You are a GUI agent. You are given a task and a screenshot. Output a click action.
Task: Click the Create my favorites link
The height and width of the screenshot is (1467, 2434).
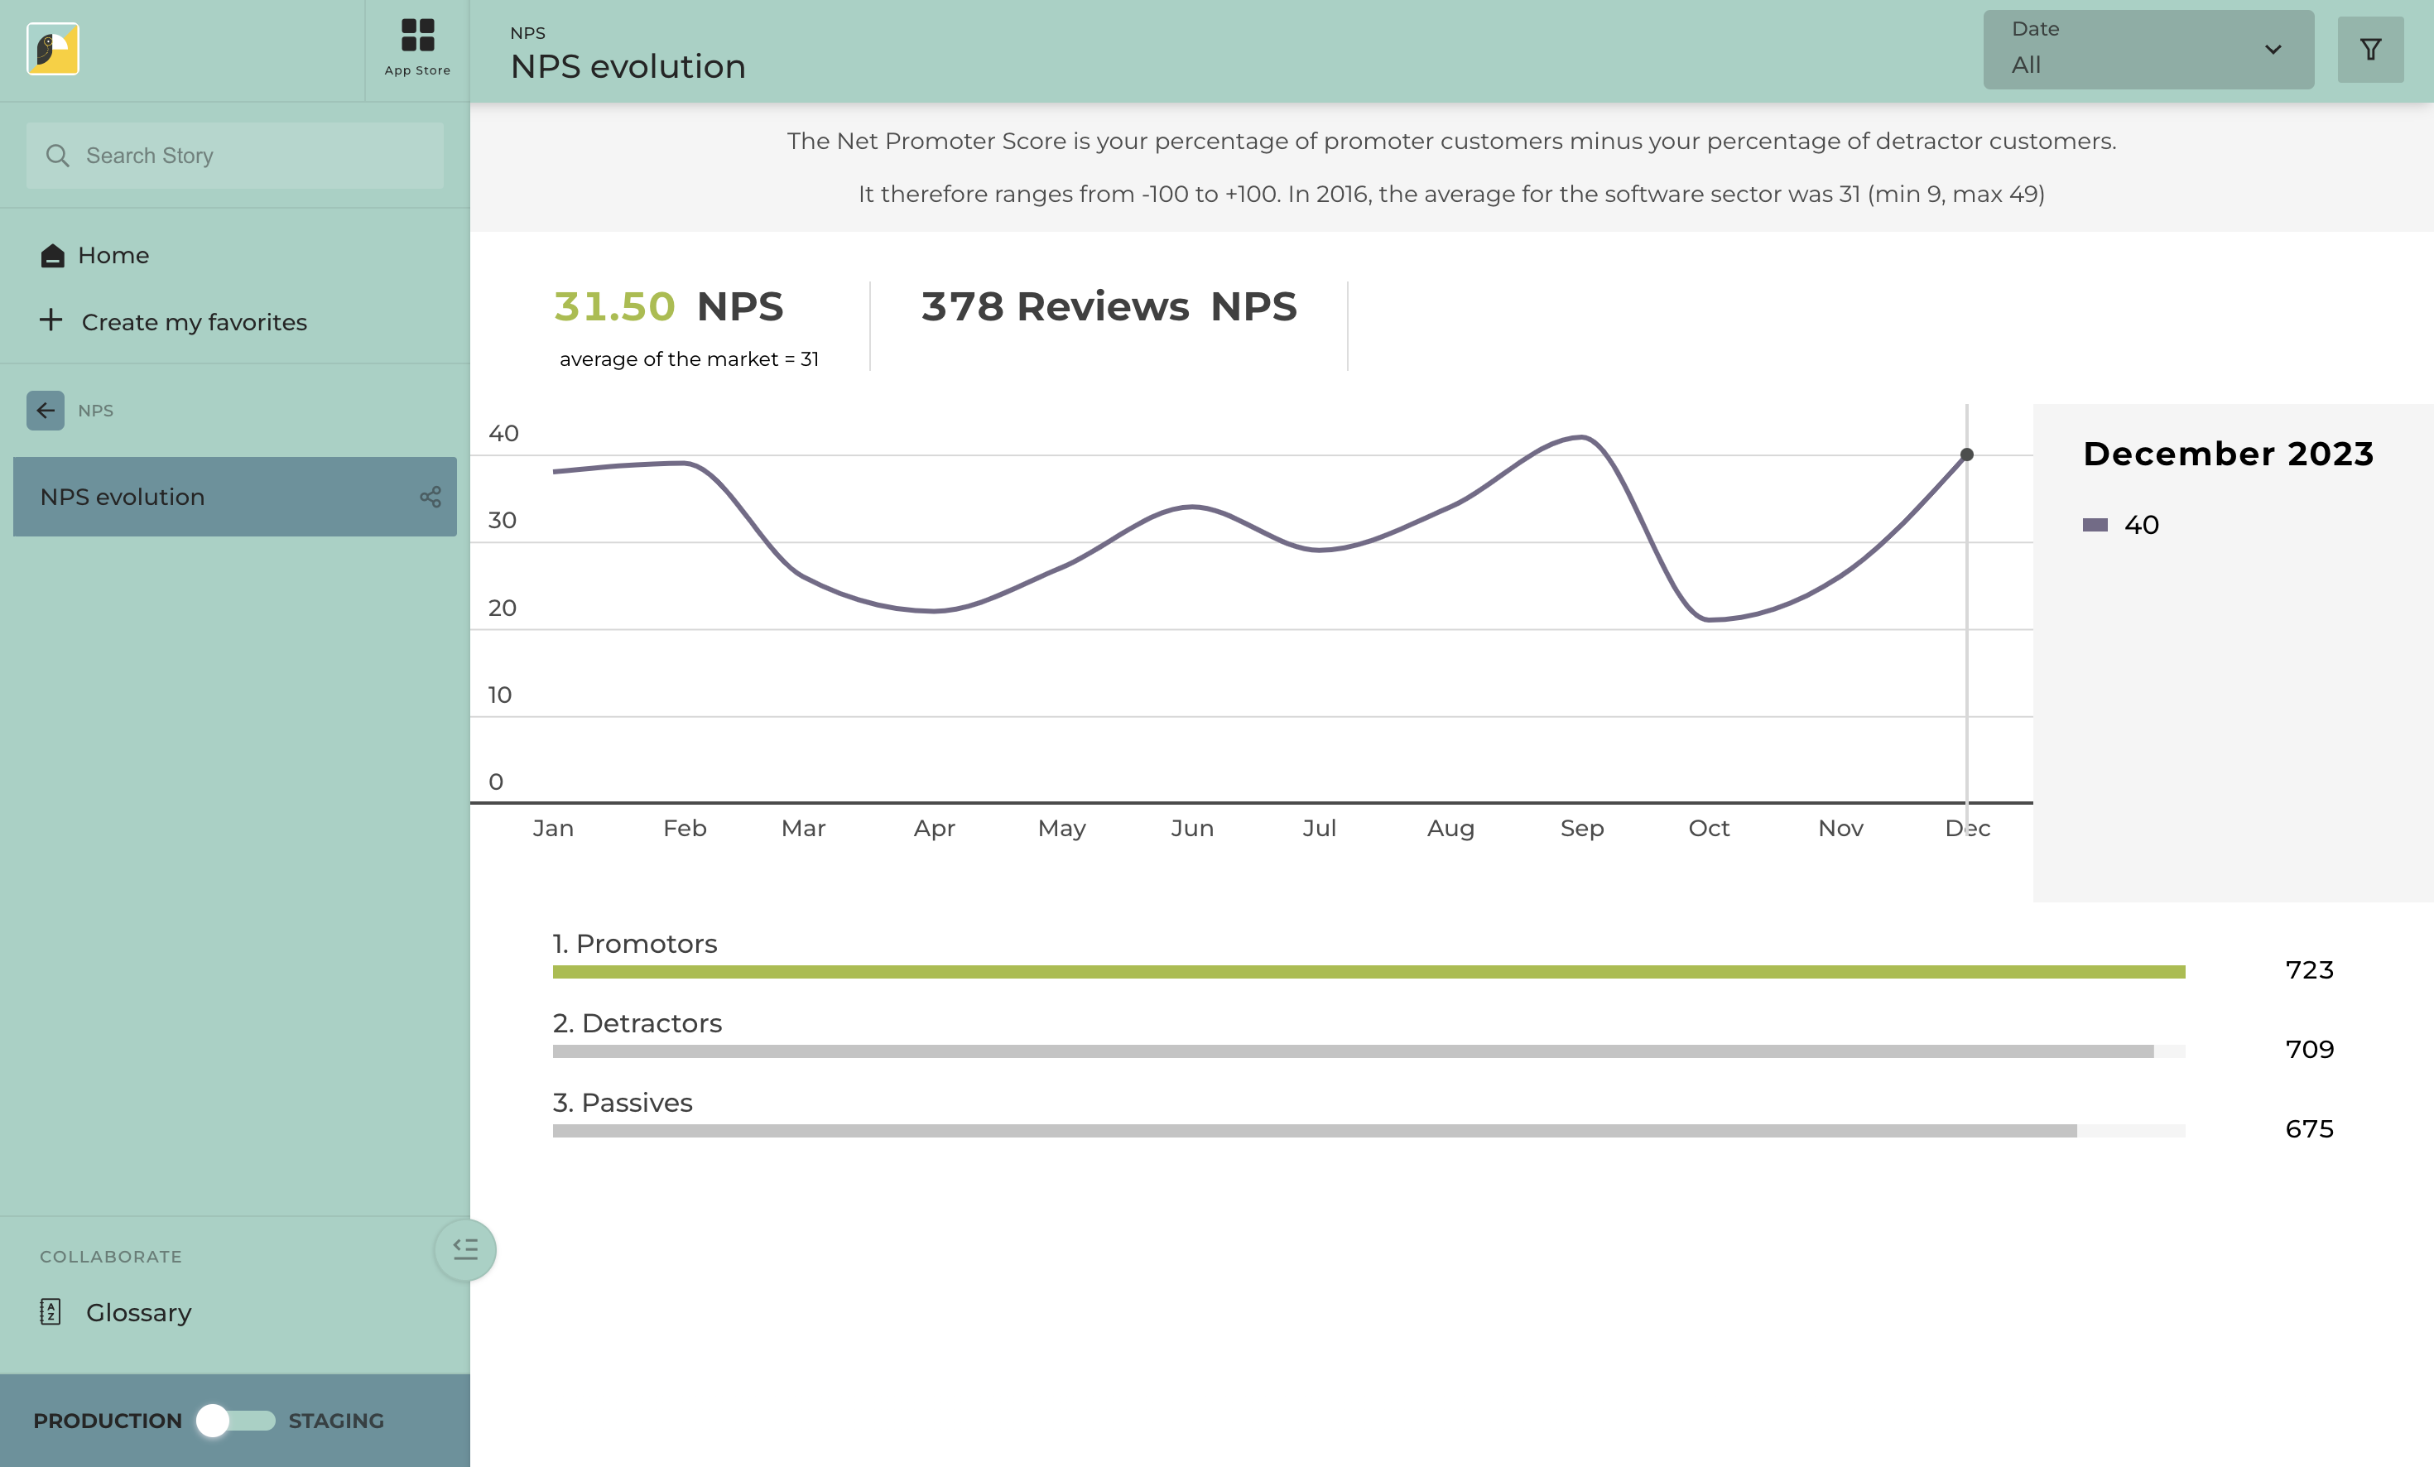pos(195,321)
